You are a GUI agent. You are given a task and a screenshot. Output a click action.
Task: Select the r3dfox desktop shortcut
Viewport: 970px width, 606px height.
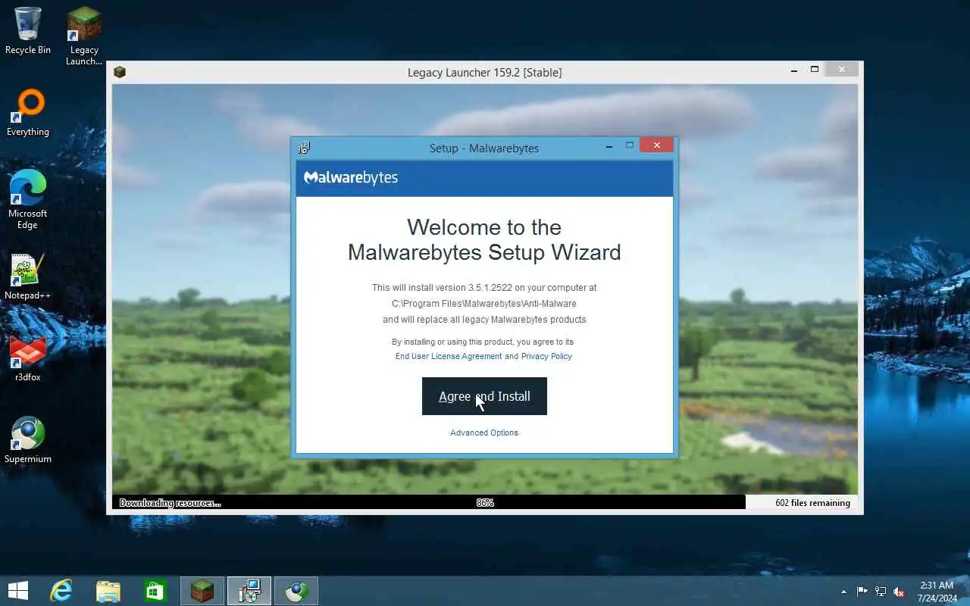[28, 358]
